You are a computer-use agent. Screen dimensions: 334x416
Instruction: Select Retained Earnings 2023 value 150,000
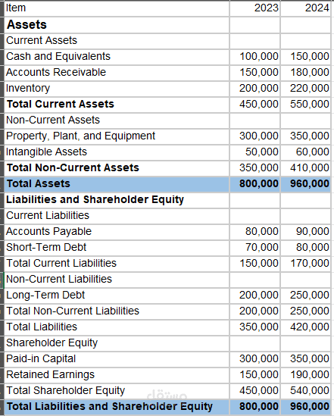pyautogui.click(x=255, y=375)
